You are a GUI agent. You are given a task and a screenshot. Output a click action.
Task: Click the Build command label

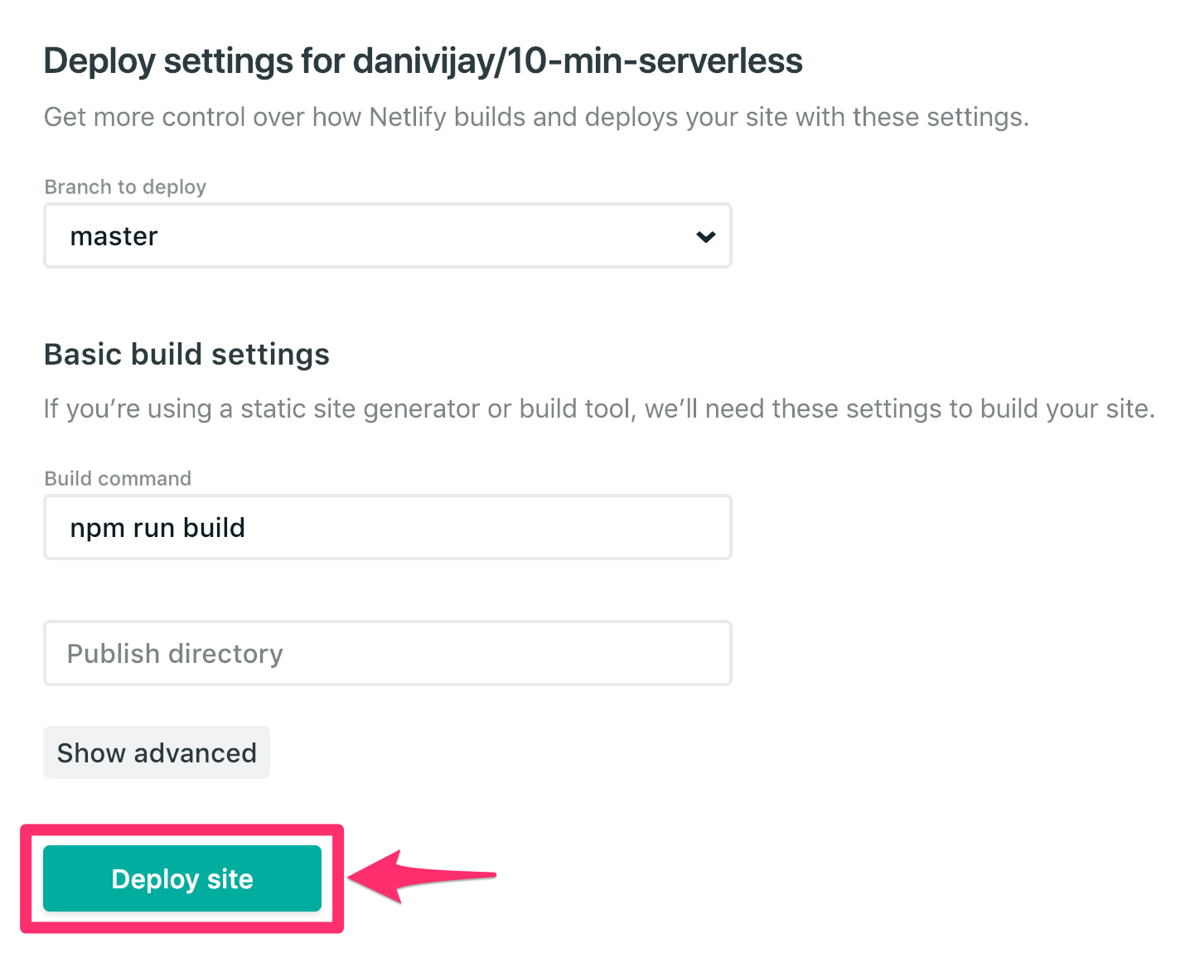pyautogui.click(x=117, y=478)
